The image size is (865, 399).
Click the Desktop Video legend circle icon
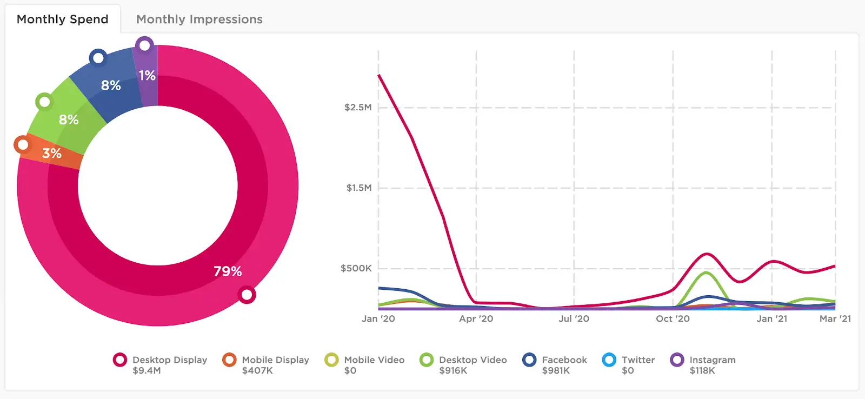point(427,360)
